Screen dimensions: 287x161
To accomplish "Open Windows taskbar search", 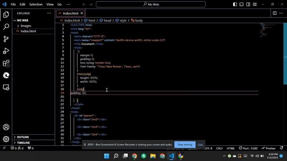I will click(116, 156).
